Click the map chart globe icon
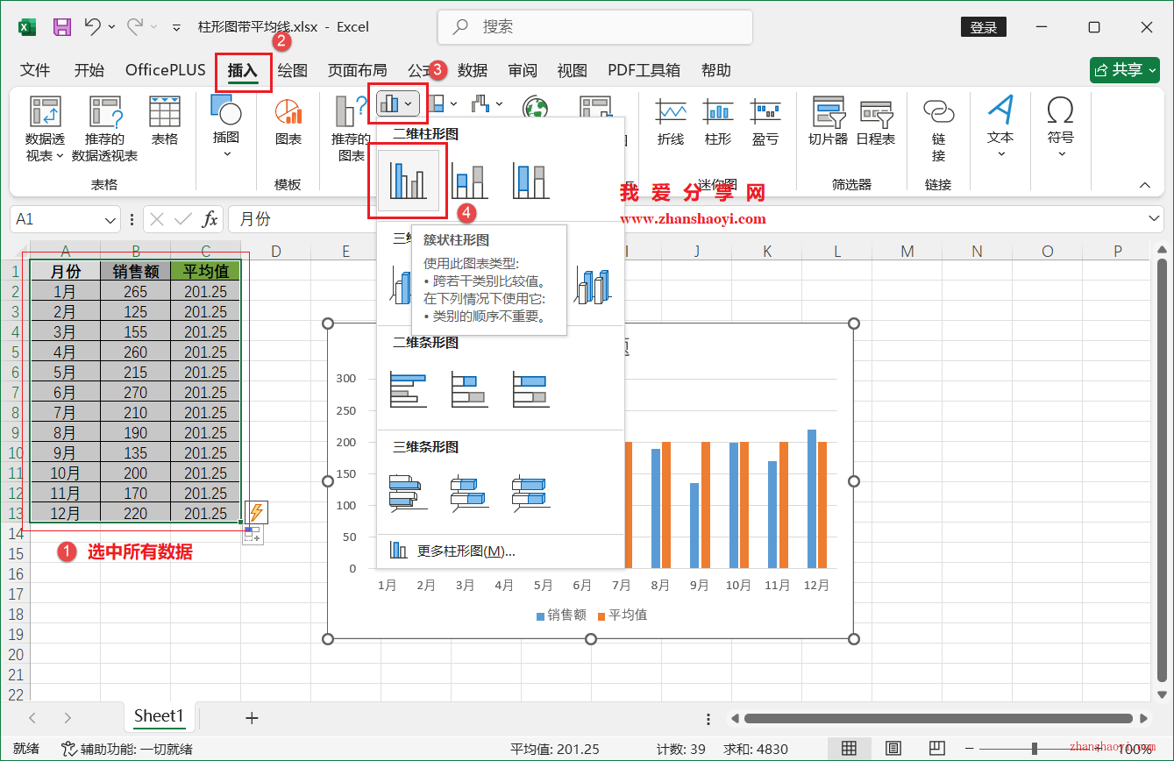 click(535, 108)
